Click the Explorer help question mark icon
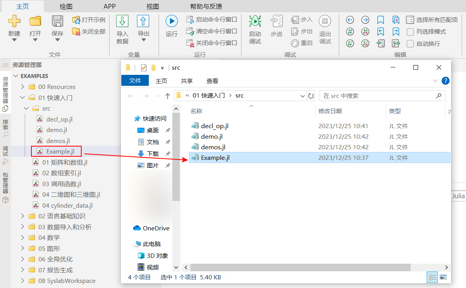 445,81
